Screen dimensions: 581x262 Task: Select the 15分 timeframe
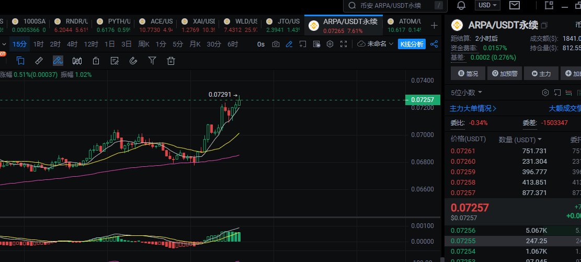coord(19,44)
